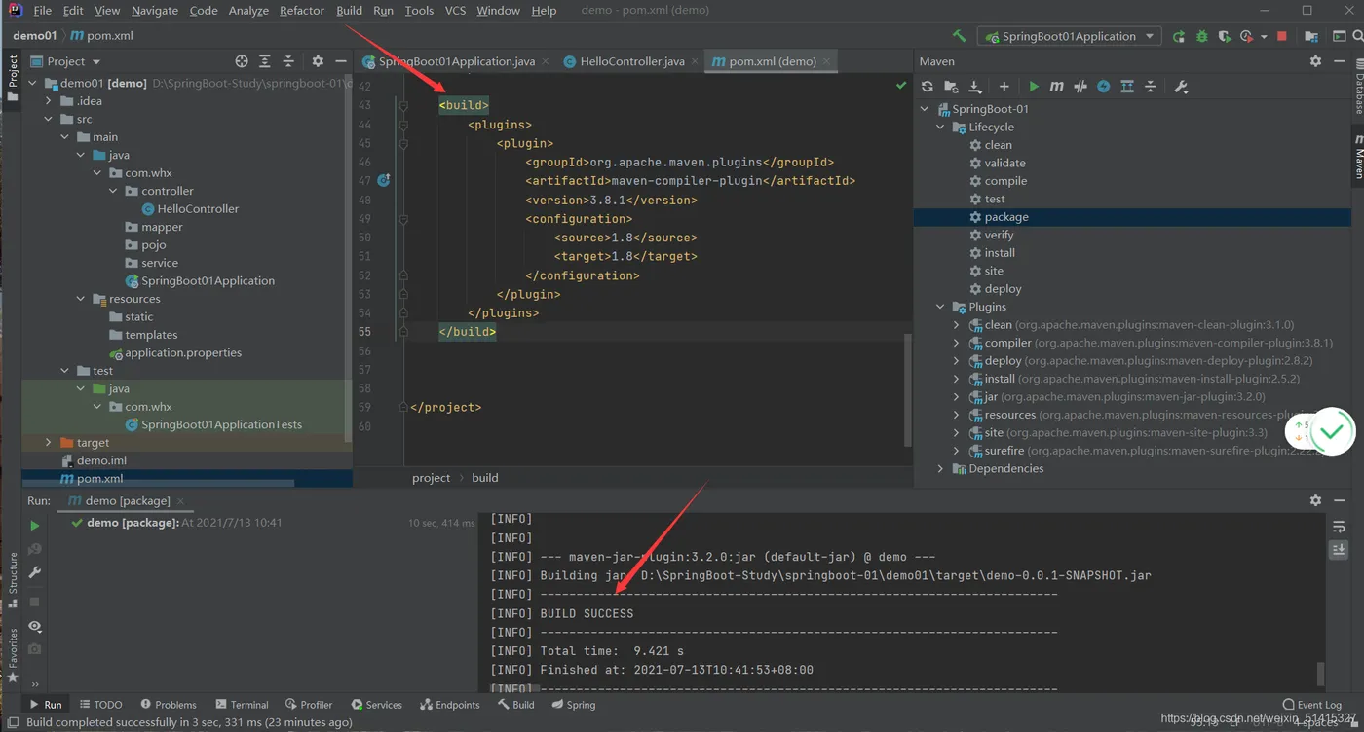Expand the compiler plugin node in Maven
Image resolution: width=1364 pixels, height=732 pixels.
[x=956, y=343]
